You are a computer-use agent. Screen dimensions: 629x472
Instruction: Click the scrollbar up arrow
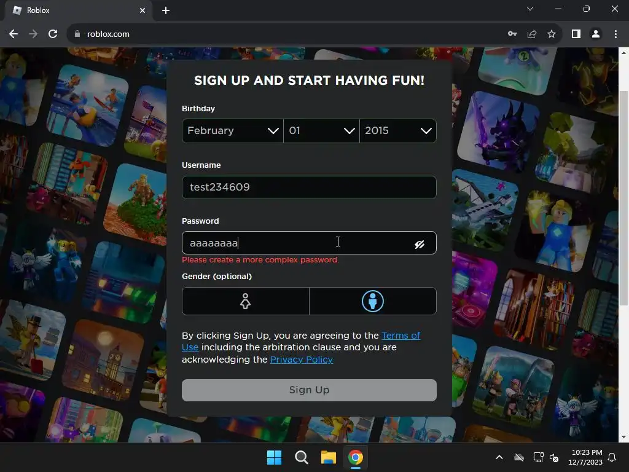623,53
